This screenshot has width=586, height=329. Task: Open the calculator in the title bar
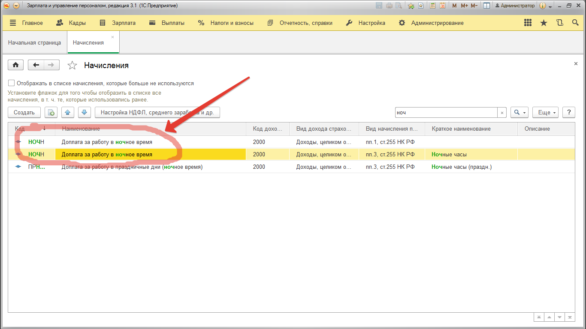[x=432, y=6]
